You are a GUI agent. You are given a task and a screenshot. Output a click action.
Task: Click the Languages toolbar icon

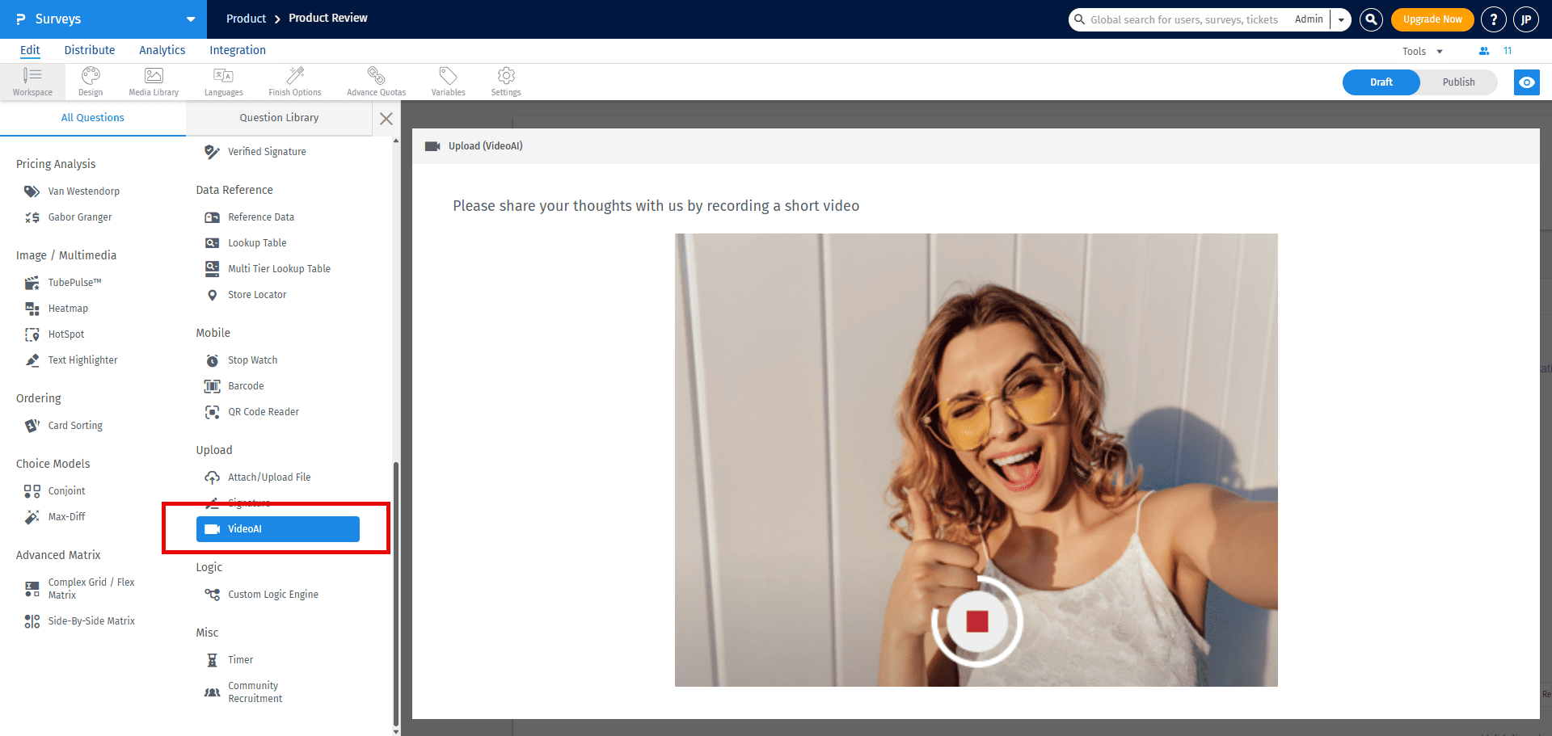coord(223,81)
